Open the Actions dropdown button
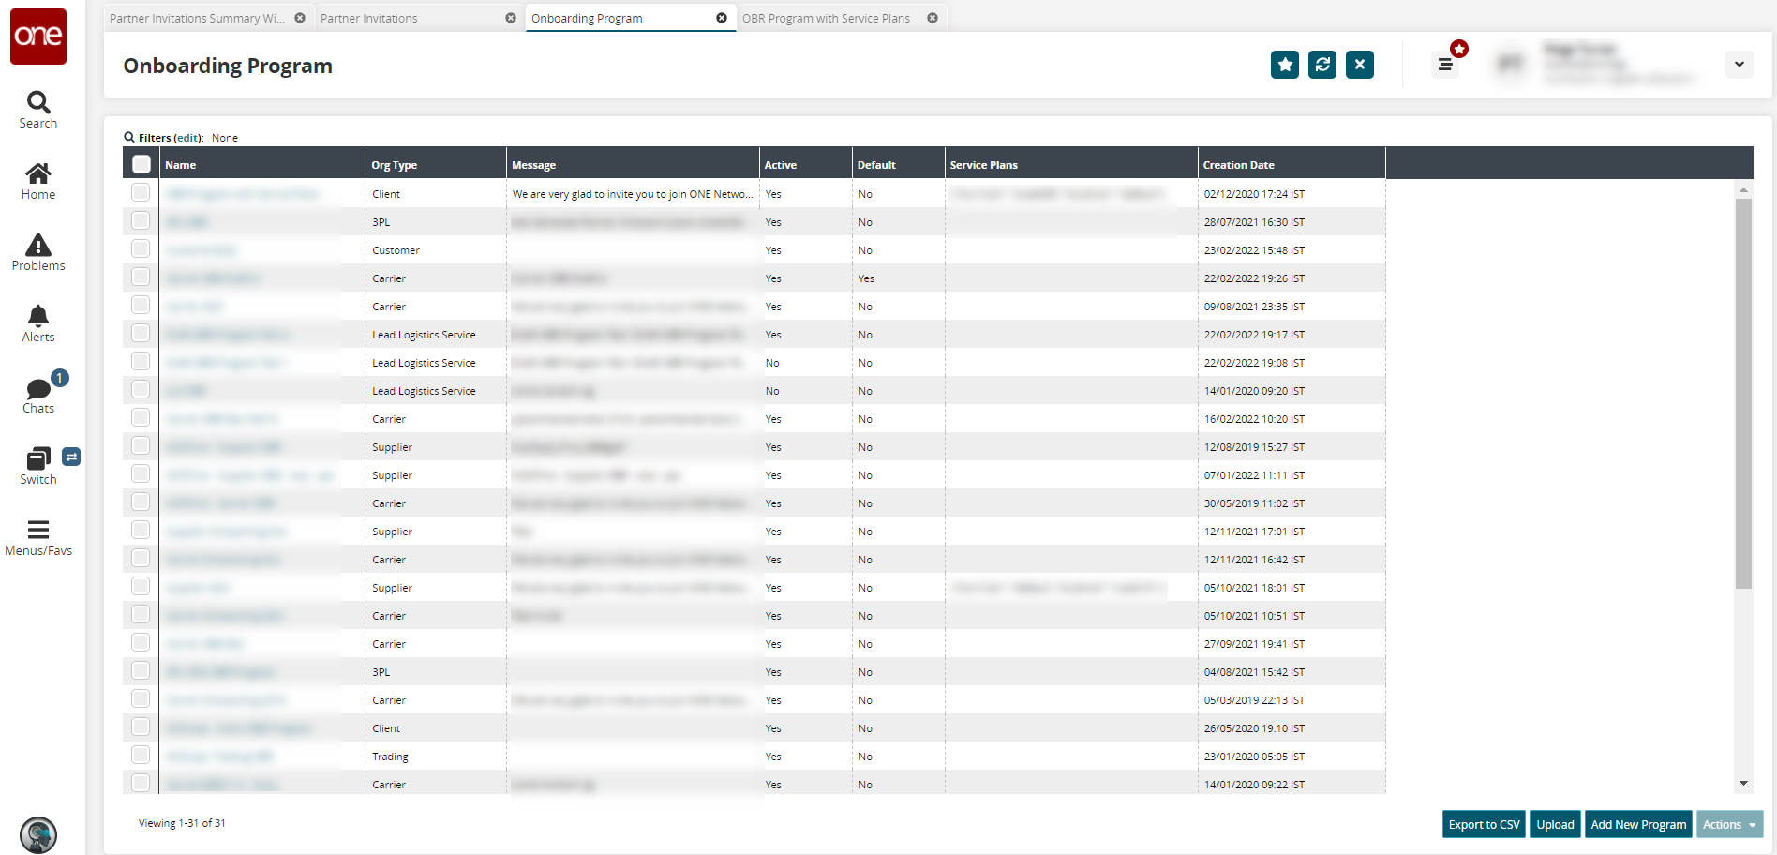The image size is (1777, 855). pyautogui.click(x=1729, y=824)
